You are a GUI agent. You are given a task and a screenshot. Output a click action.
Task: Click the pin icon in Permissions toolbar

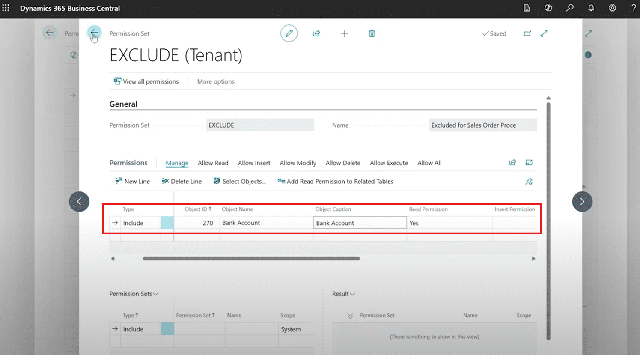pos(529,182)
